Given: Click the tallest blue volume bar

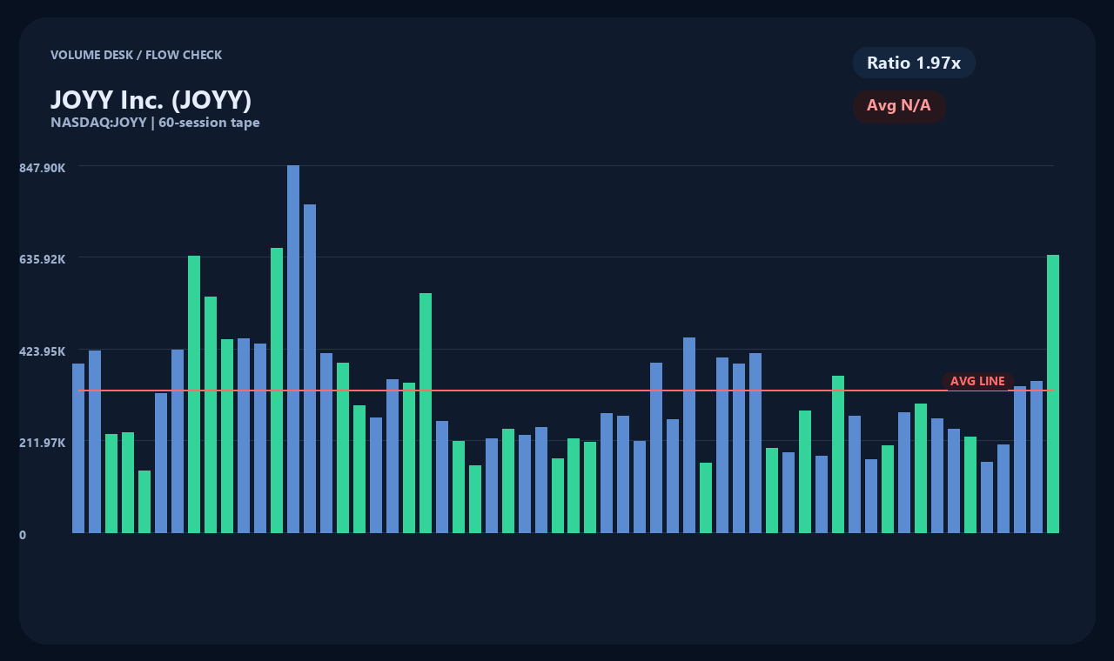Looking at the screenshot, I should [x=293, y=349].
